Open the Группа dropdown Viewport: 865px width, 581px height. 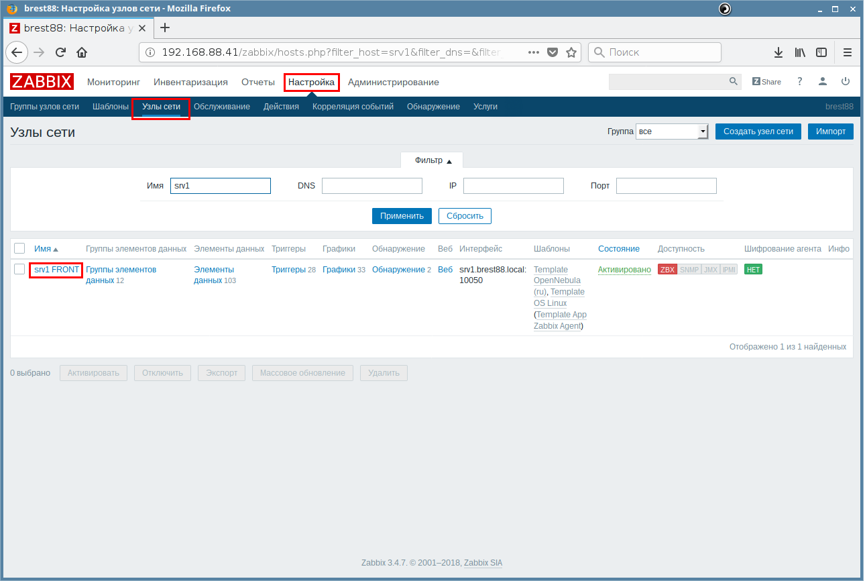pos(672,131)
